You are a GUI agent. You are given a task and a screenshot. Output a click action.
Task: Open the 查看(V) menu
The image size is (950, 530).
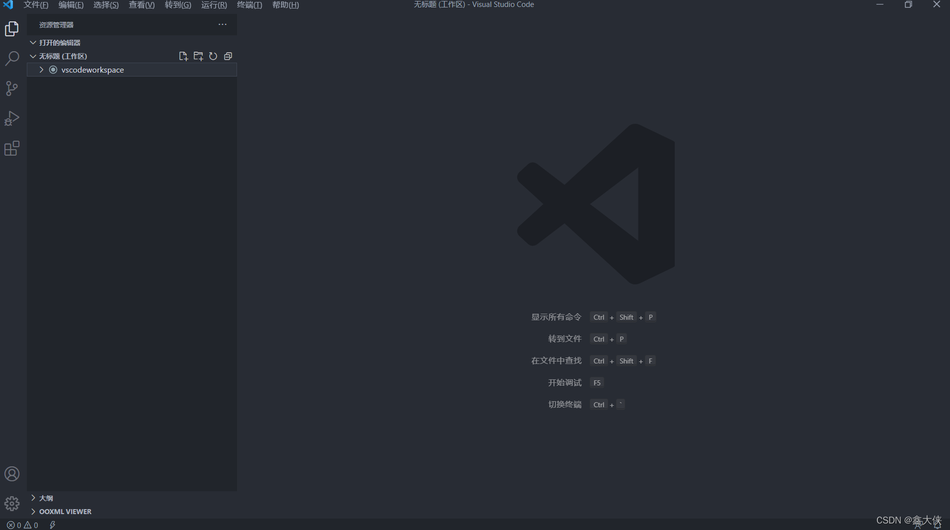[x=142, y=5]
